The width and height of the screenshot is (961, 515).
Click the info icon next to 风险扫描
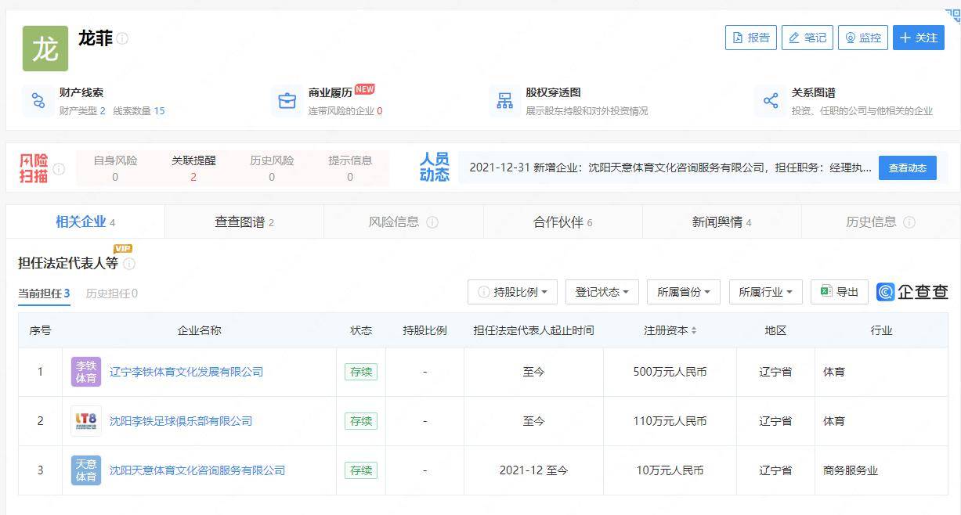60,169
